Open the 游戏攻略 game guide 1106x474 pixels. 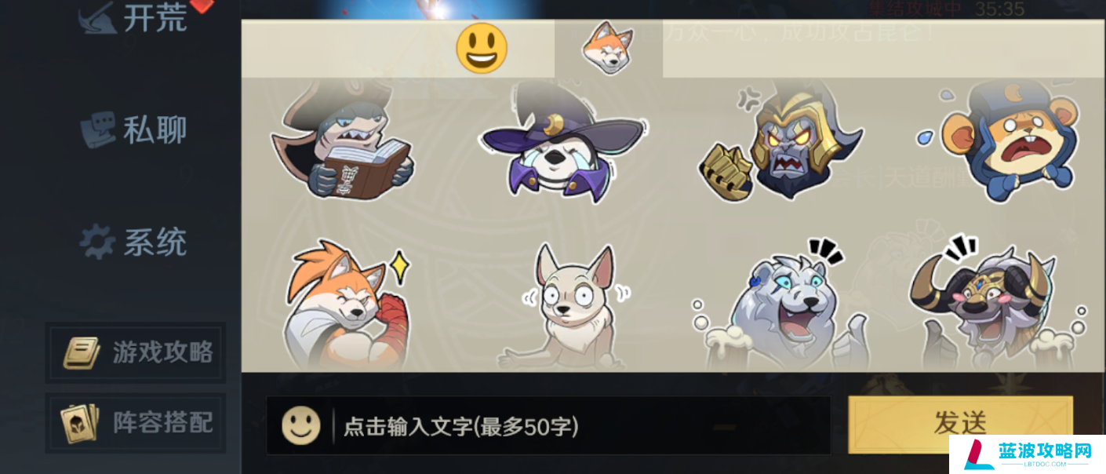click(136, 352)
